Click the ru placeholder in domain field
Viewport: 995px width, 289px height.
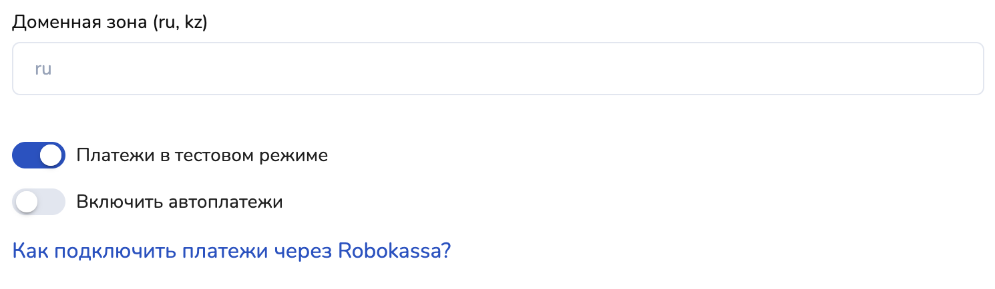[43, 69]
